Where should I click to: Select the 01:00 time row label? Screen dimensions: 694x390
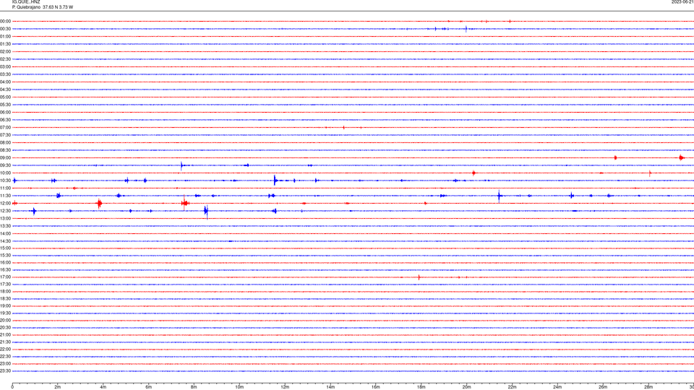point(5,37)
